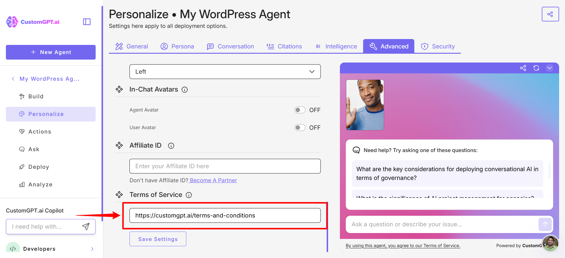
Task: Click the Affiliate ID input field
Action: (225, 166)
